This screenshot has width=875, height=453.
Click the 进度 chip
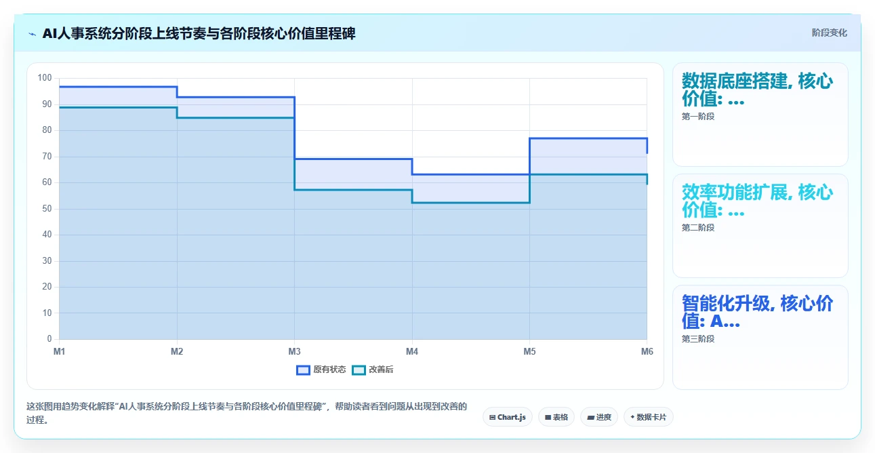click(599, 417)
